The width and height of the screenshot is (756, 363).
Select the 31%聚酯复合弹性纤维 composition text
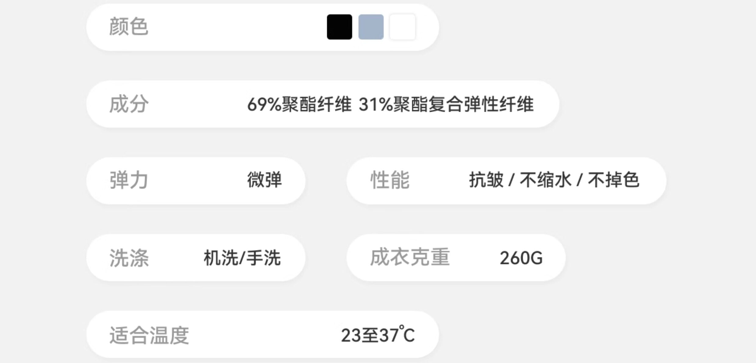coord(446,104)
